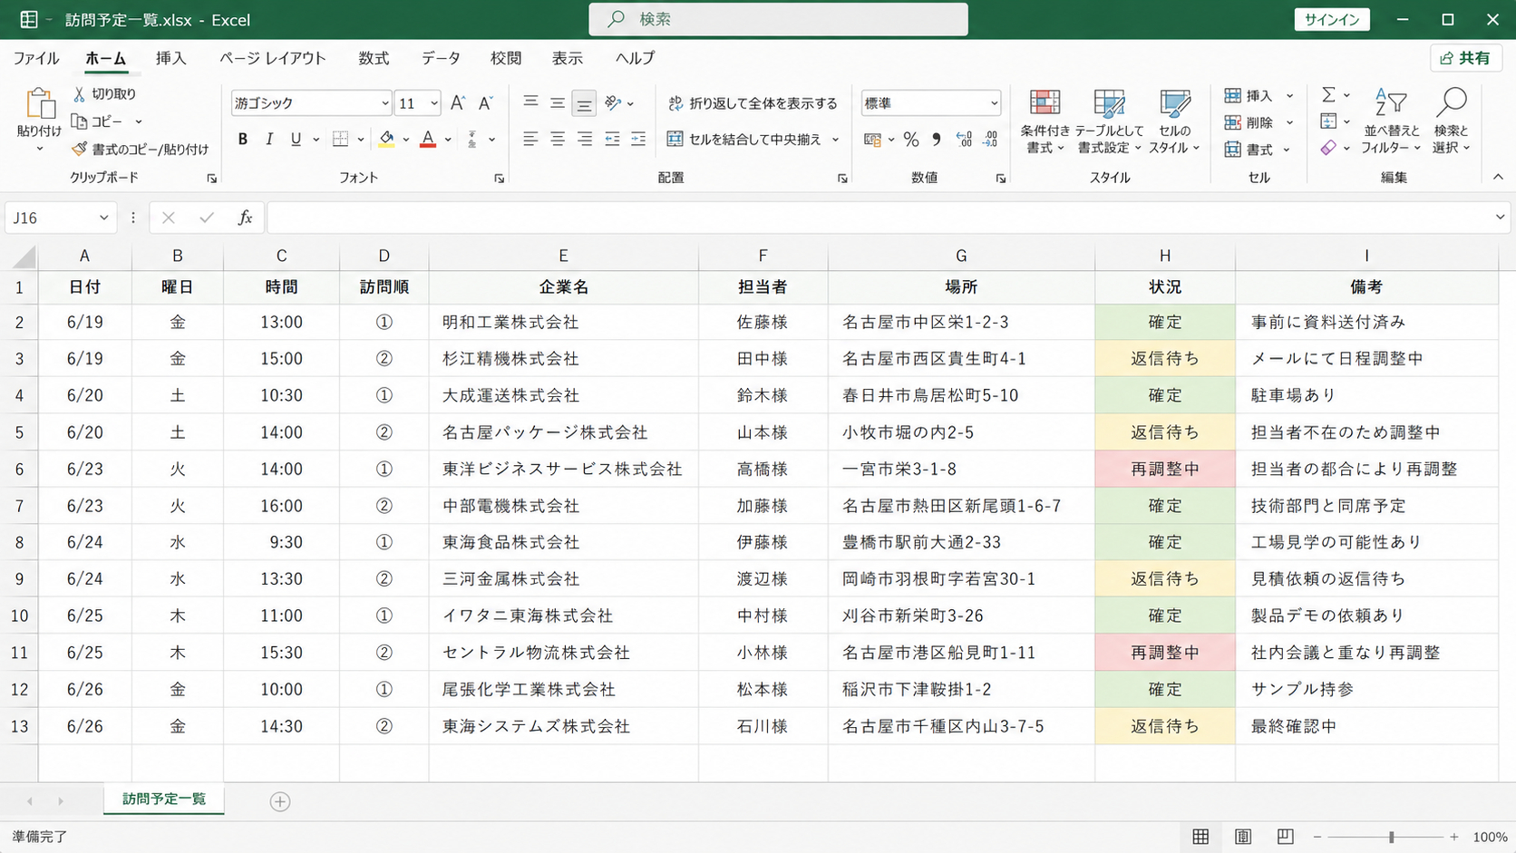Open the 挿入 ribbon tab
The image size is (1516, 853).
pyautogui.click(x=170, y=58)
